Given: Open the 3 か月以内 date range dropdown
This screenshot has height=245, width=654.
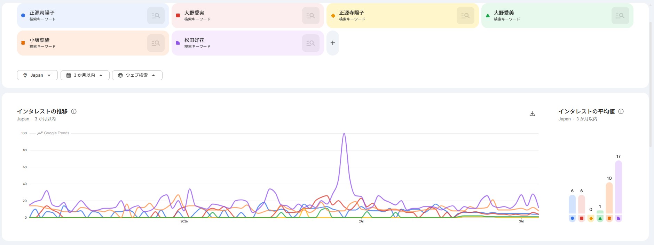Looking at the screenshot, I should pyautogui.click(x=85, y=75).
